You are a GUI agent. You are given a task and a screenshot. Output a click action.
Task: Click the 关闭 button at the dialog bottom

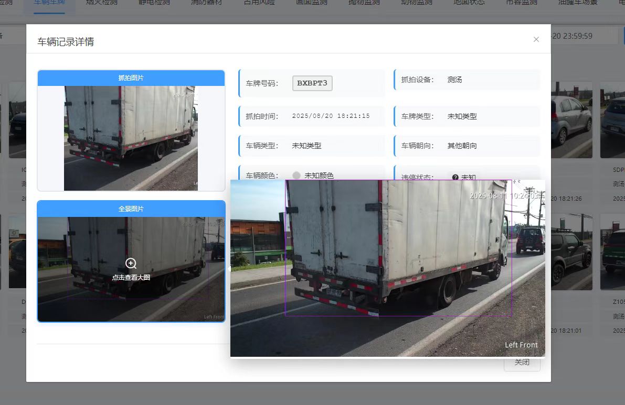pyautogui.click(x=522, y=364)
